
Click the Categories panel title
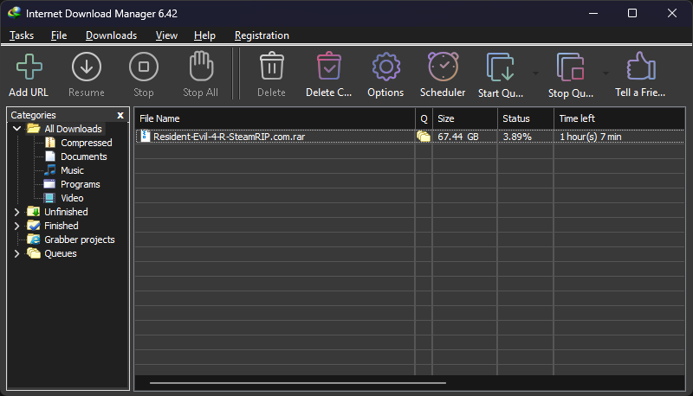pyautogui.click(x=33, y=115)
